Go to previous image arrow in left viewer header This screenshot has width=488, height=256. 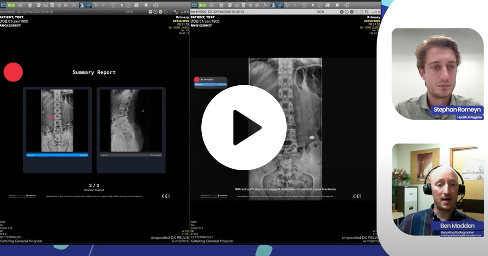(x=150, y=12)
